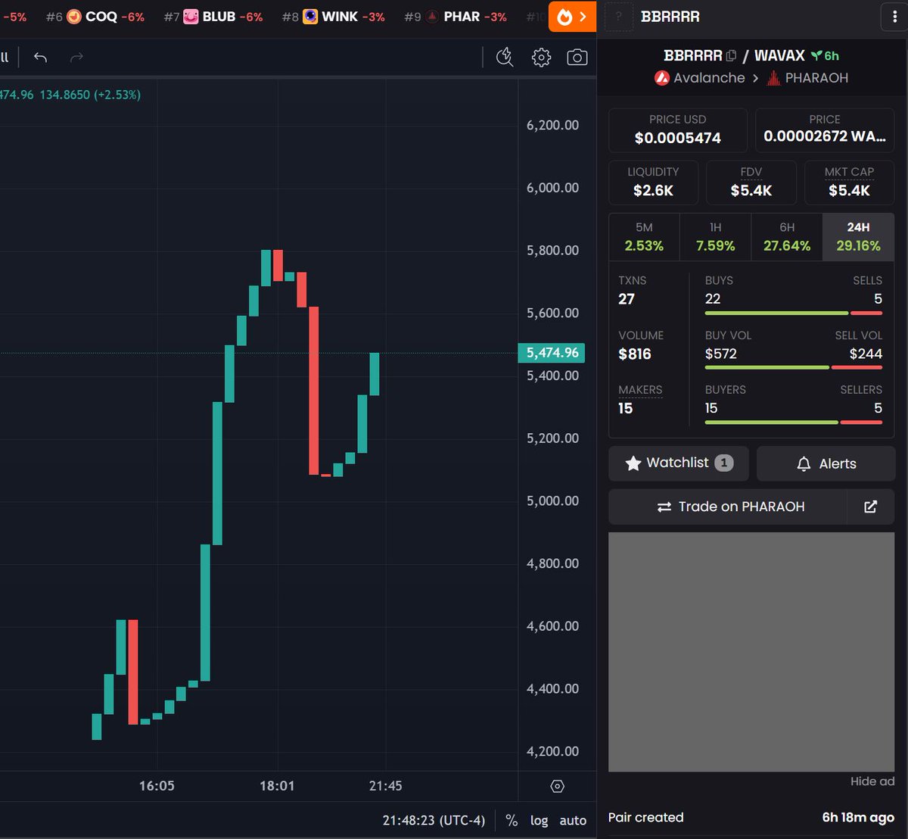Click the quick search lightning icon on chart toolbar
The width and height of the screenshot is (908, 839).
(504, 57)
